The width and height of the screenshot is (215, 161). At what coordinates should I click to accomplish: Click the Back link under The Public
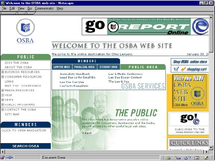[x=87, y=133]
